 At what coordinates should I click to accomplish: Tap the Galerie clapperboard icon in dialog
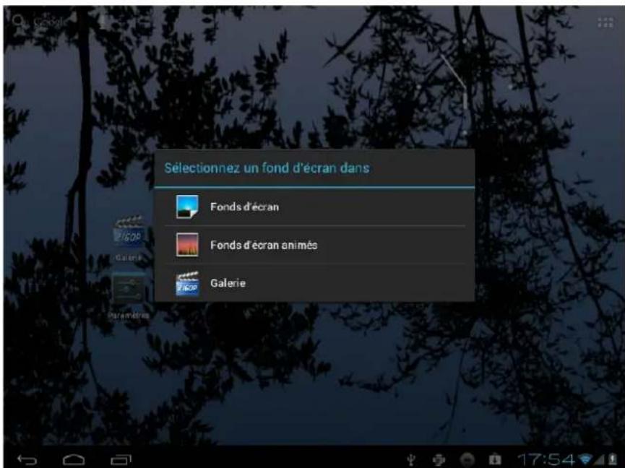pyautogui.click(x=187, y=284)
